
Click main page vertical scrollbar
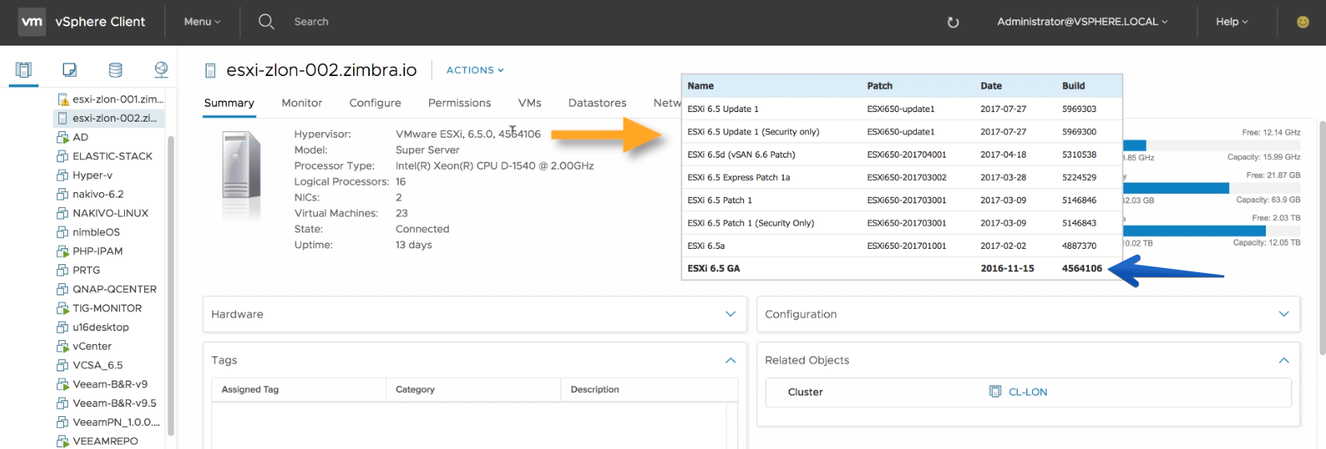(x=1322, y=237)
